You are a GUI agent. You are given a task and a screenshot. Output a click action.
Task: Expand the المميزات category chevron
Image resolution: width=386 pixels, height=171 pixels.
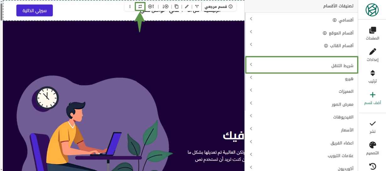(251, 90)
